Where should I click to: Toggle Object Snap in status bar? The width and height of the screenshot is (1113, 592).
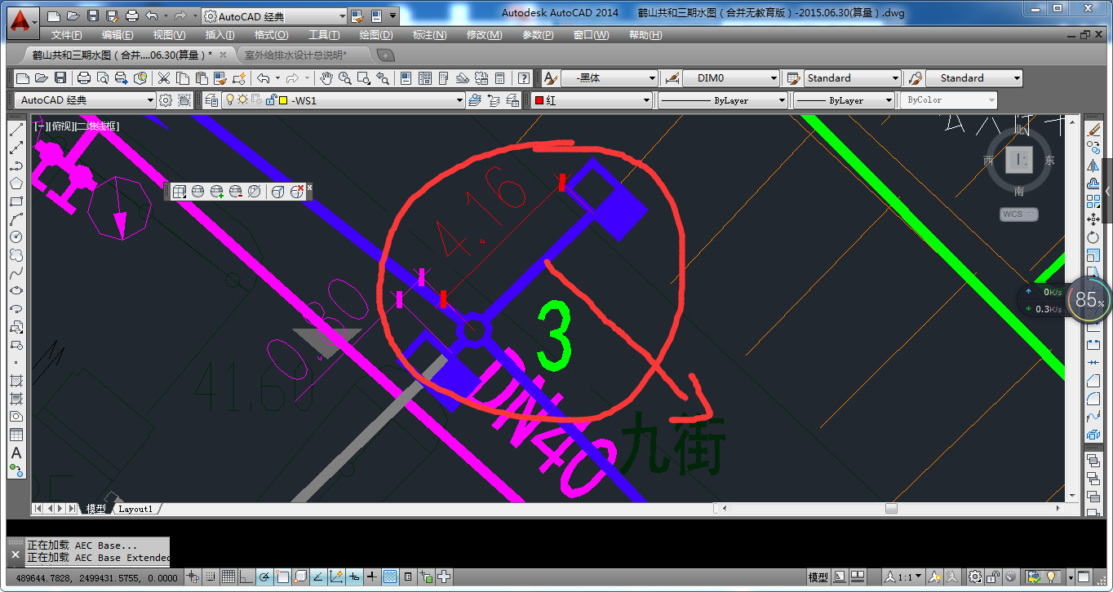pos(282,577)
